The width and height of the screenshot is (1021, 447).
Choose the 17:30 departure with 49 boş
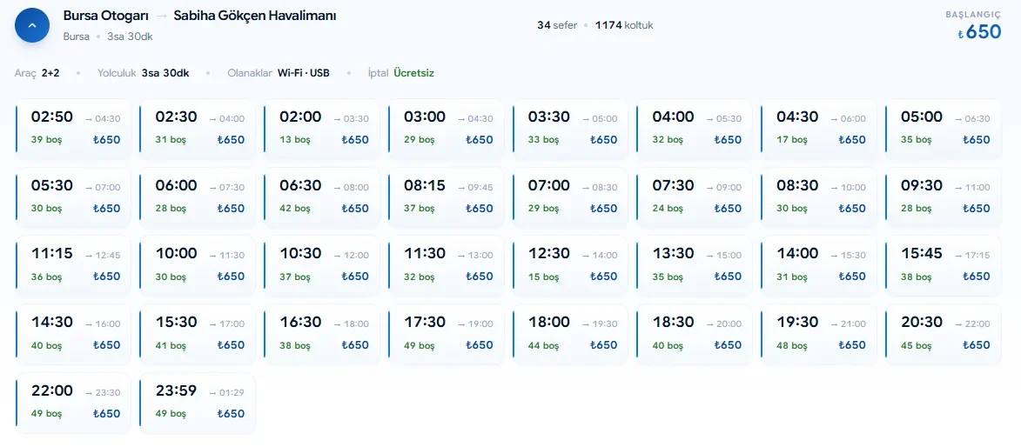tap(446, 335)
